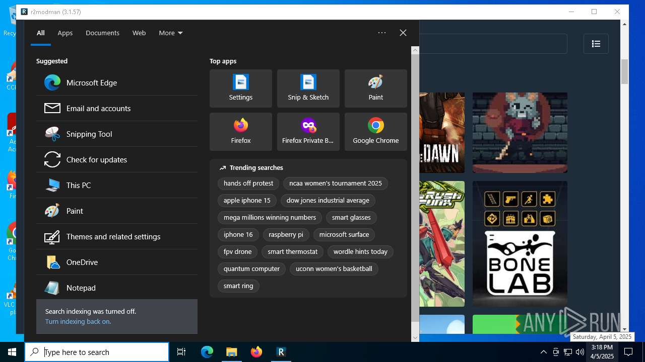The image size is (645, 362).
Task: Open Paint in Suggested list
Action: tap(117, 211)
